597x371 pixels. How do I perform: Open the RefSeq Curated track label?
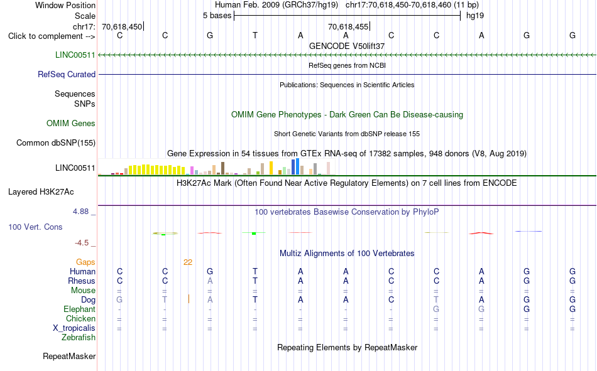pyautogui.click(x=67, y=74)
